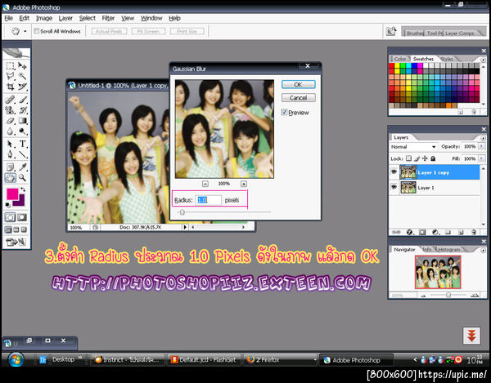491x383 pixels.
Task: Select the Type tool
Action: click(22, 144)
